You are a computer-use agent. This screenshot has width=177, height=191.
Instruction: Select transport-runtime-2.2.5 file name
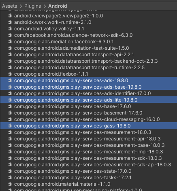pos(79,68)
